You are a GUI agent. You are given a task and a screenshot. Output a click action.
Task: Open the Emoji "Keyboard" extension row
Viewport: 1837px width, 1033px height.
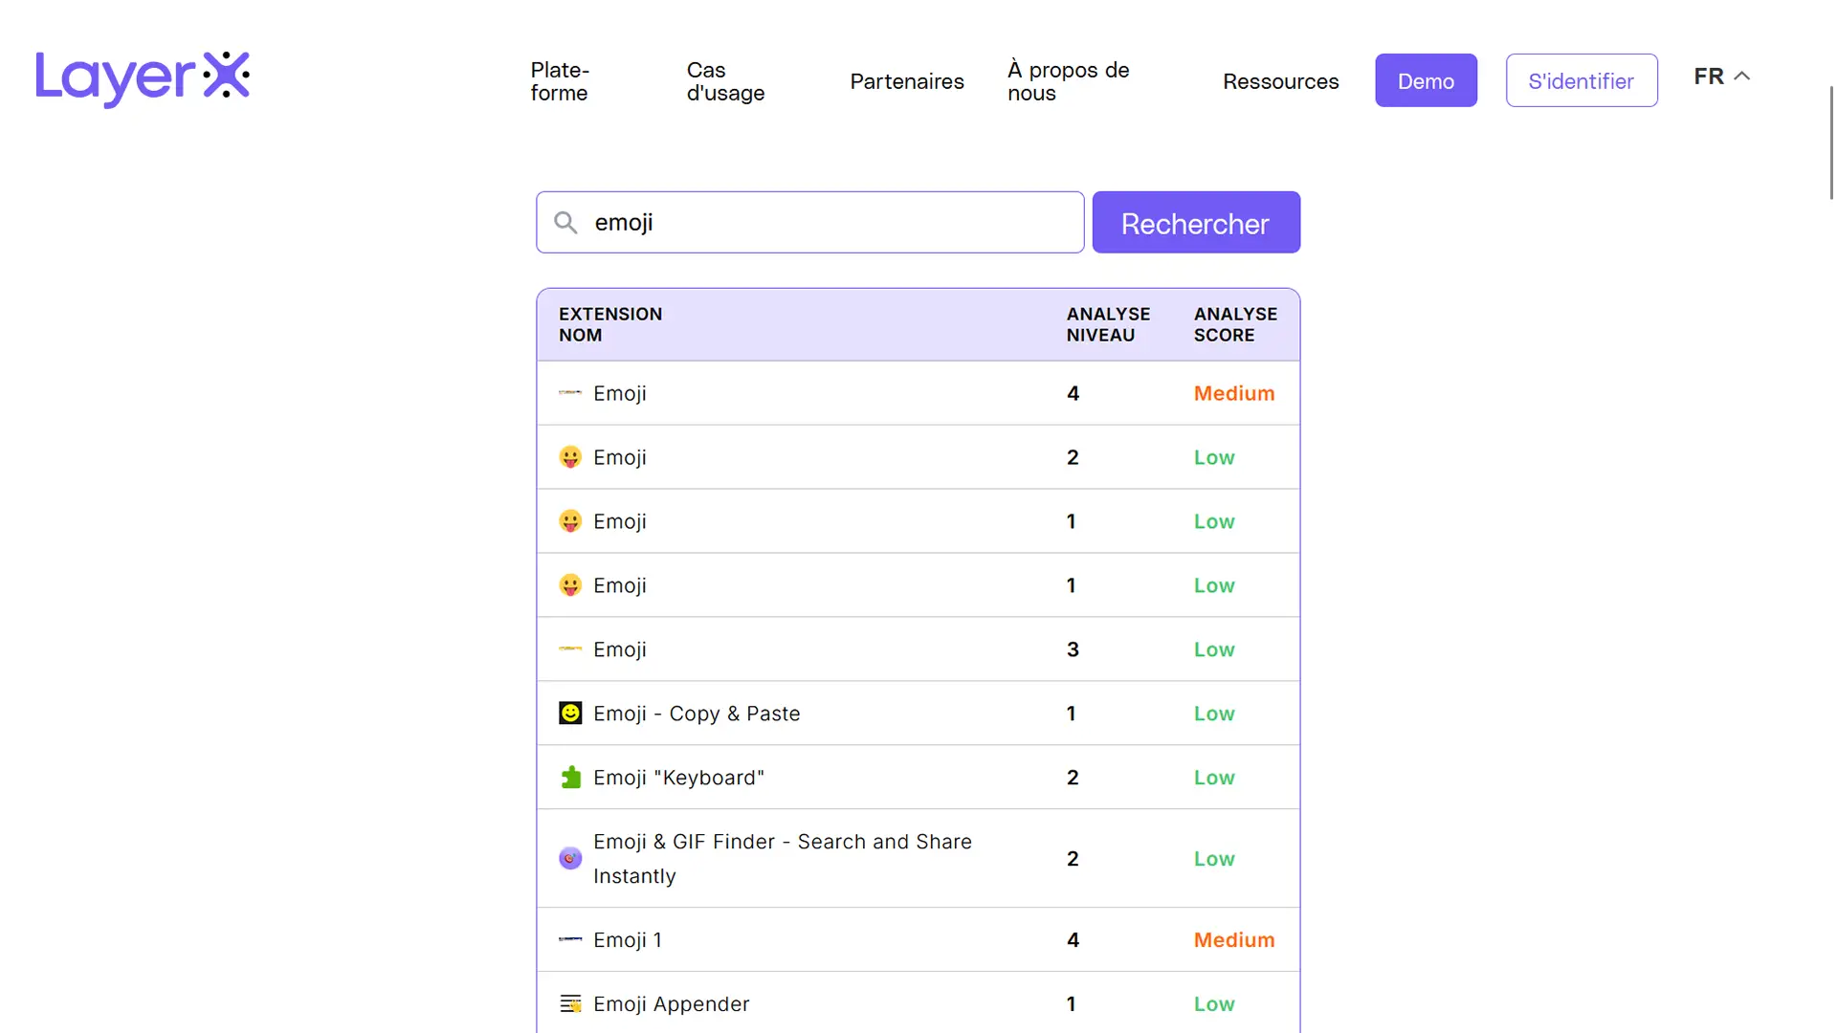coord(918,778)
